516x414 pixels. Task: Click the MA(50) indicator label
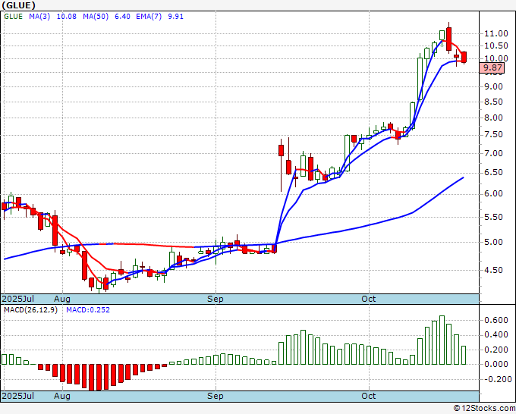coord(96,17)
